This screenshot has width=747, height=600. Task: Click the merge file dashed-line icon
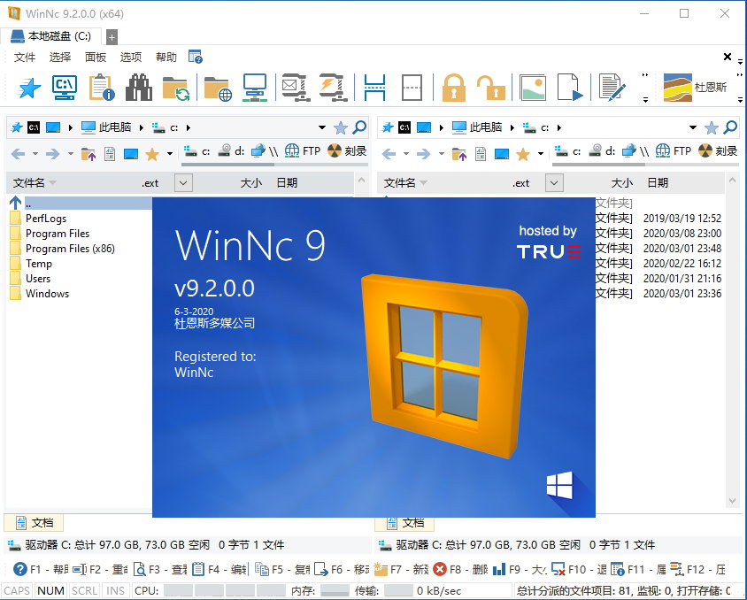point(412,88)
